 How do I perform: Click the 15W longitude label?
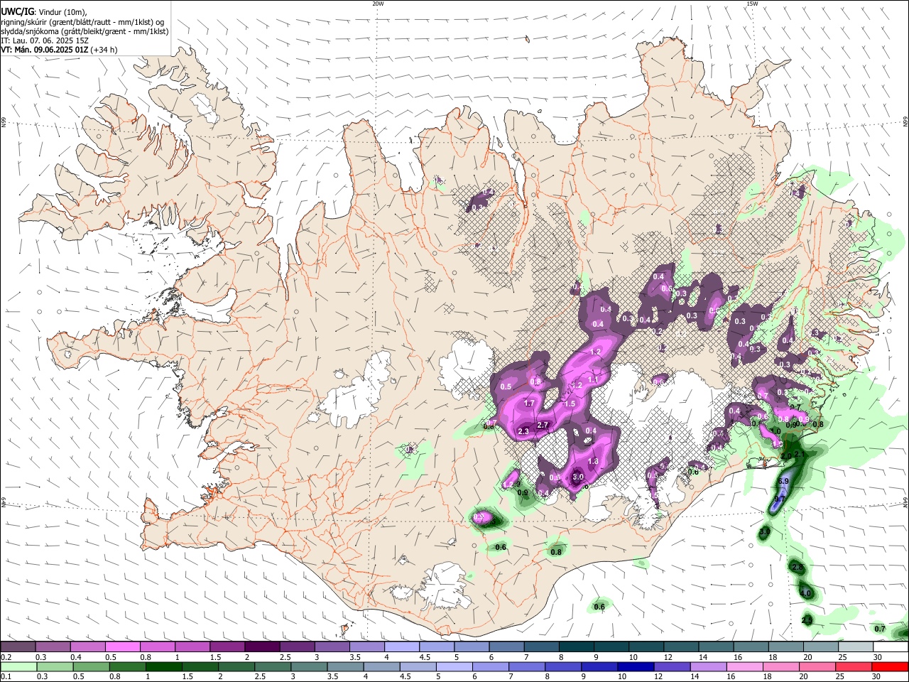(752, 4)
